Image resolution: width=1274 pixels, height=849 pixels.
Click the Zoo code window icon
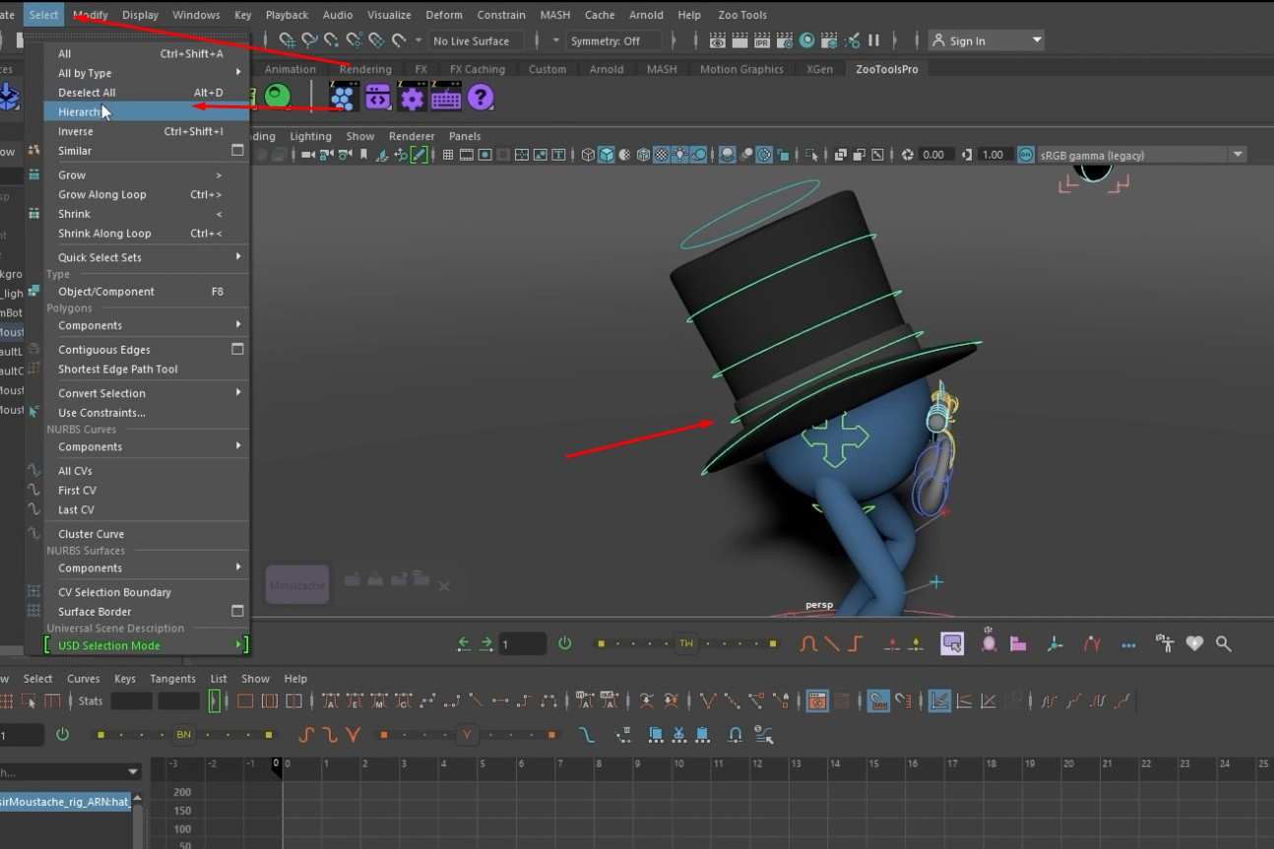tap(377, 98)
